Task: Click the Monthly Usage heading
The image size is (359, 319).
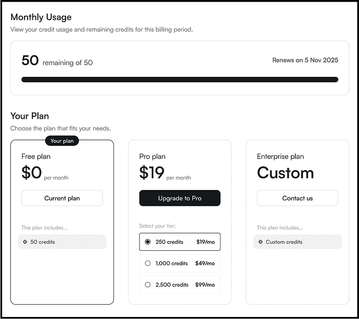Action: point(41,17)
